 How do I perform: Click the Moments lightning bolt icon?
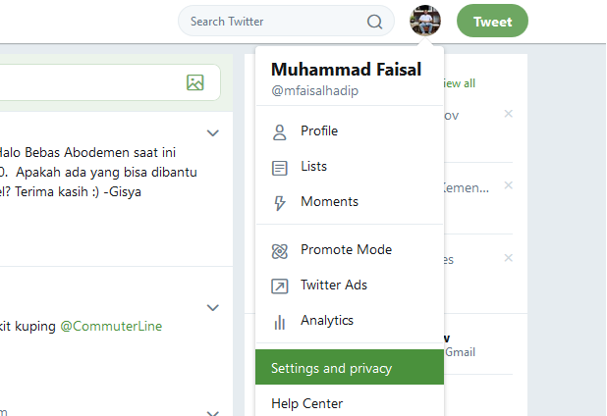click(x=280, y=202)
